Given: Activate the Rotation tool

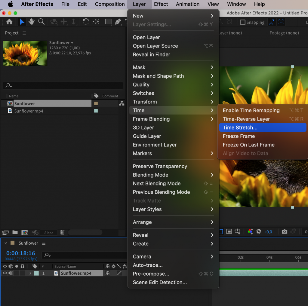Looking at the screenshot, I should tap(86, 22).
